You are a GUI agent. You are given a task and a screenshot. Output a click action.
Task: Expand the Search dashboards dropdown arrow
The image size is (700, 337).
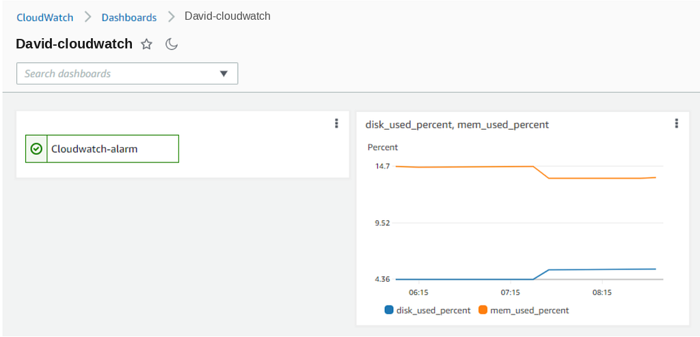[224, 74]
